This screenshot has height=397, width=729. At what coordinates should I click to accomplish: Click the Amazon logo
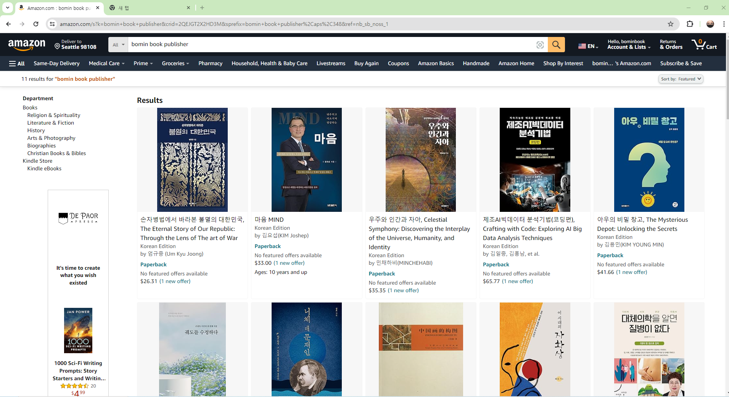(27, 45)
